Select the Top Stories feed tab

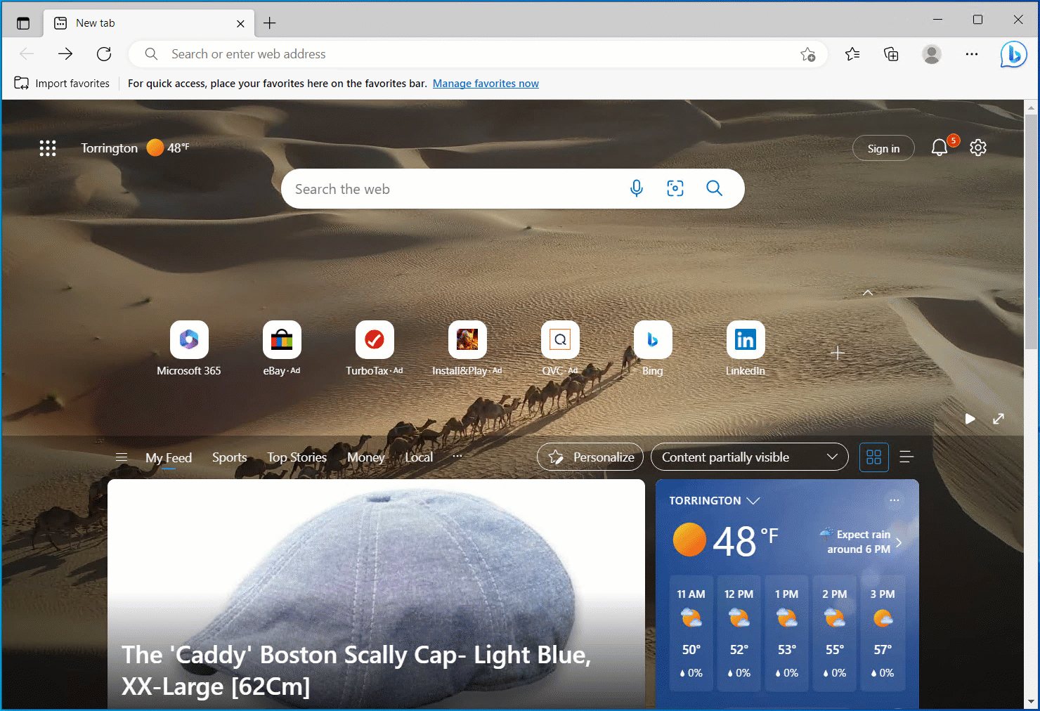[x=297, y=457]
